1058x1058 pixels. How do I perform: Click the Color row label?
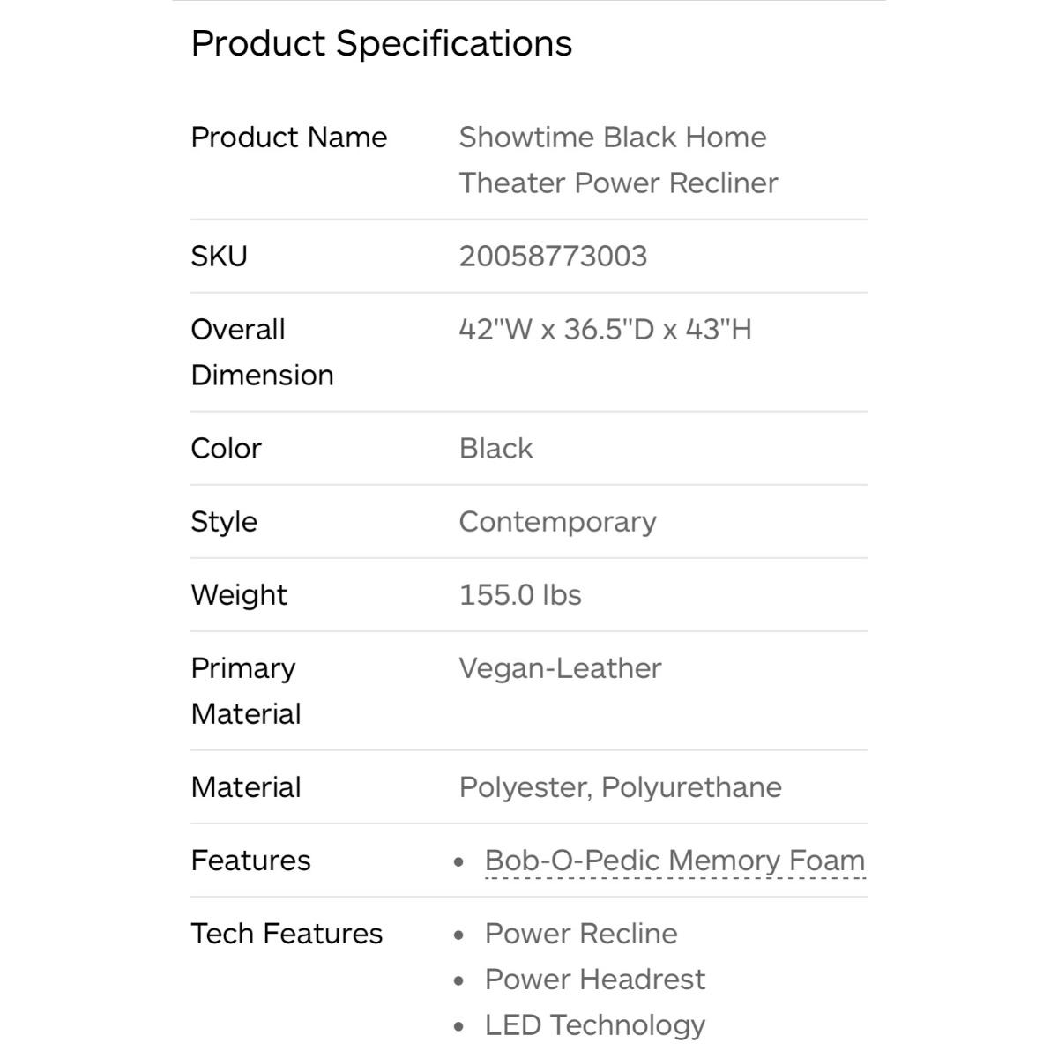[x=226, y=449]
